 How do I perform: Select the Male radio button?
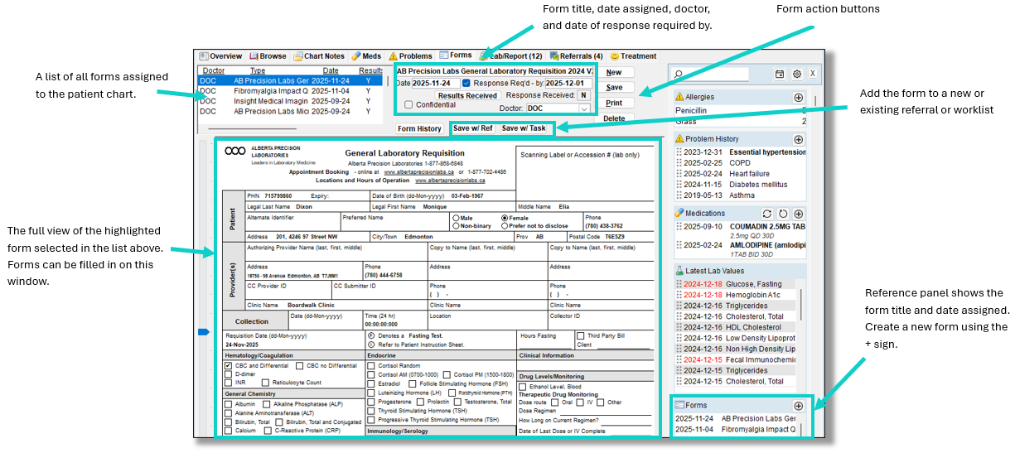457,218
